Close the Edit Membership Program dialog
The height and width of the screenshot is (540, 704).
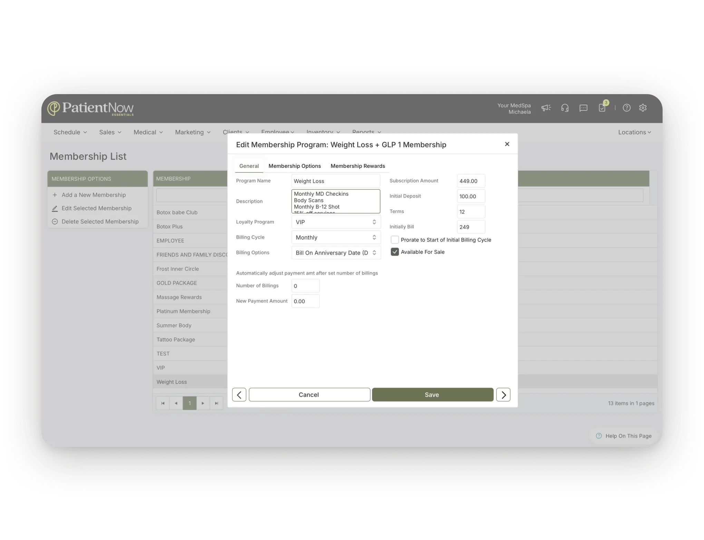point(507,144)
